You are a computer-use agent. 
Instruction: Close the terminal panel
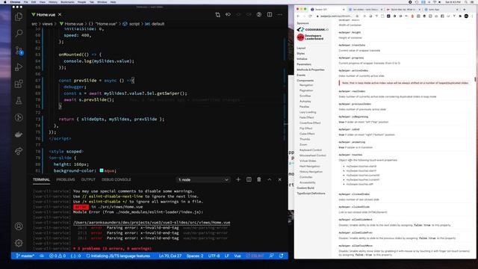(x=279, y=179)
